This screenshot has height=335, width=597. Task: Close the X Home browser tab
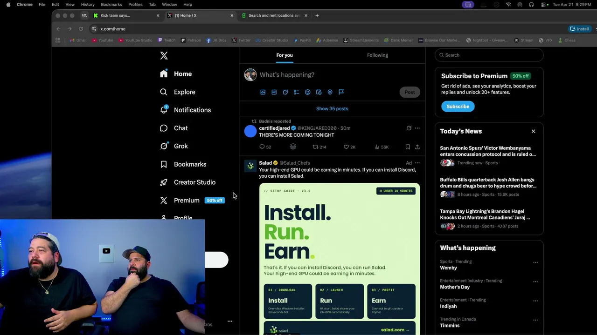tap(232, 15)
